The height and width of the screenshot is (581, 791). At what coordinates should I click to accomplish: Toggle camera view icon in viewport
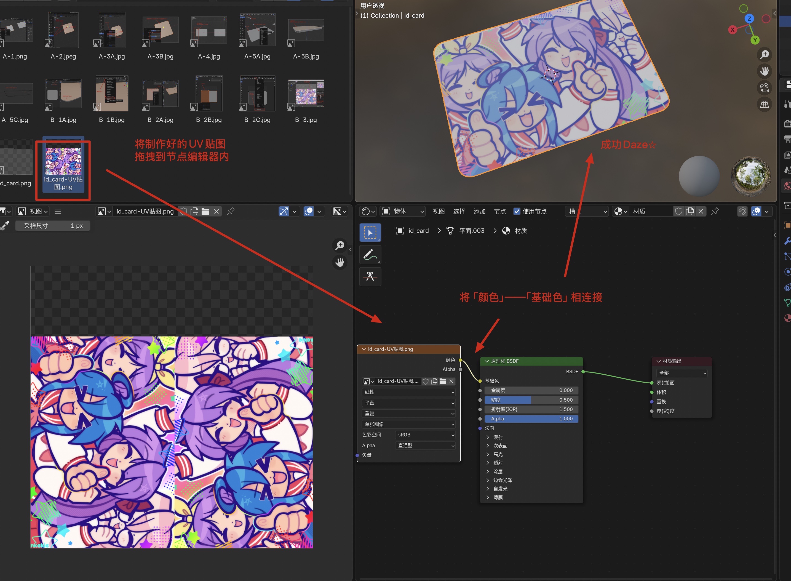pyautogui.click(x=764, y=87)
